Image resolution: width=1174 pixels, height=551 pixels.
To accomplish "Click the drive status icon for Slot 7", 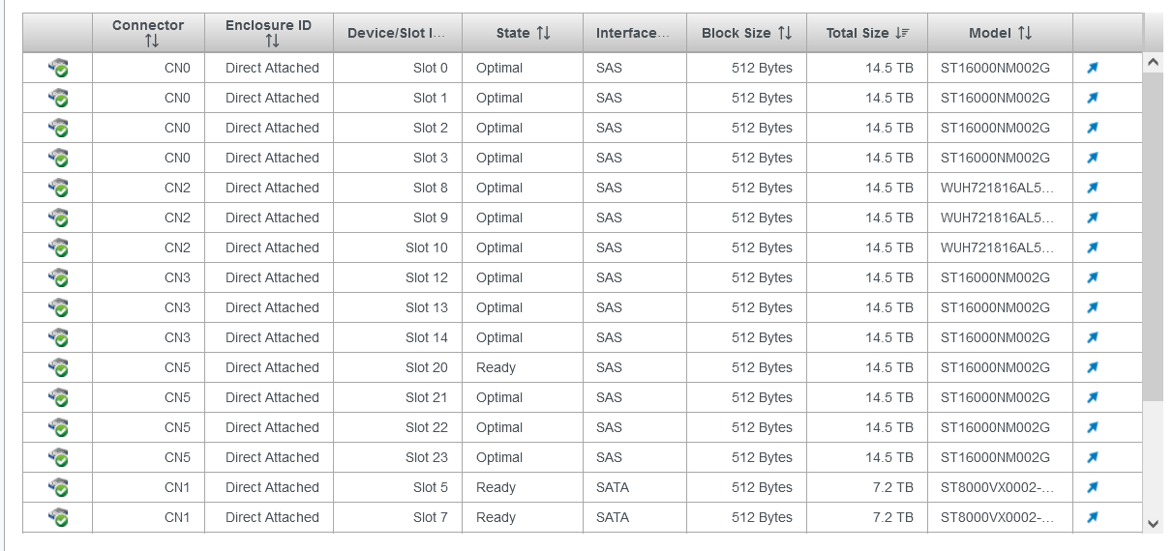I will pyautogui.click(x=58, y=517).
